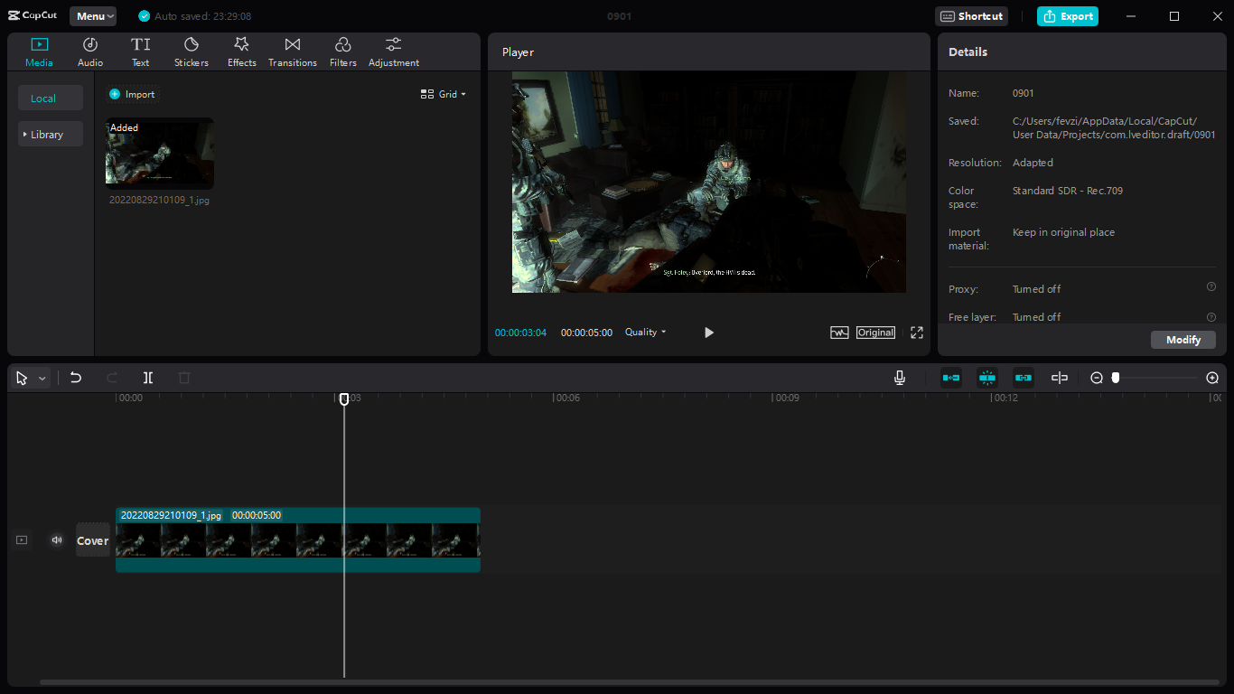Open the Quality dropdown in Player
Viewport: 1234px width, 694px height.
pyautogui.click(x=645, y=333)
